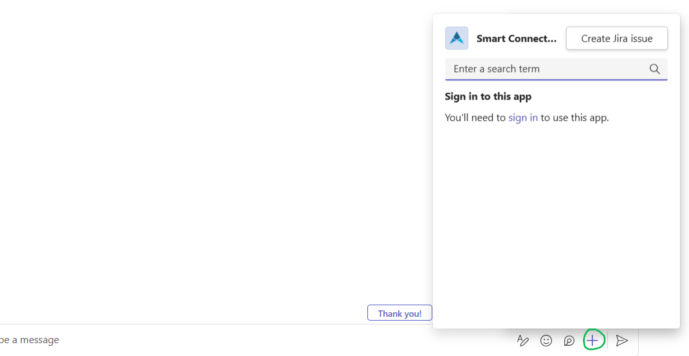
Task: Click the "to use this app" text
Action: [x=574, y=118]
